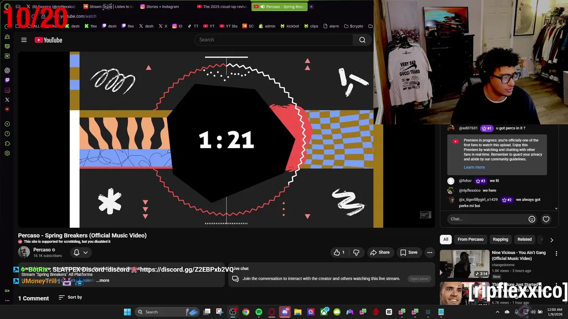Open a new browser tab
This screenshot has width=568, height=319.
311,7
